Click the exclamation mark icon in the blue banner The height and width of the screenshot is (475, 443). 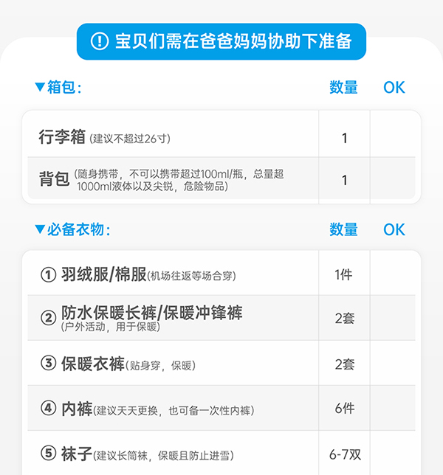point(100,41)
